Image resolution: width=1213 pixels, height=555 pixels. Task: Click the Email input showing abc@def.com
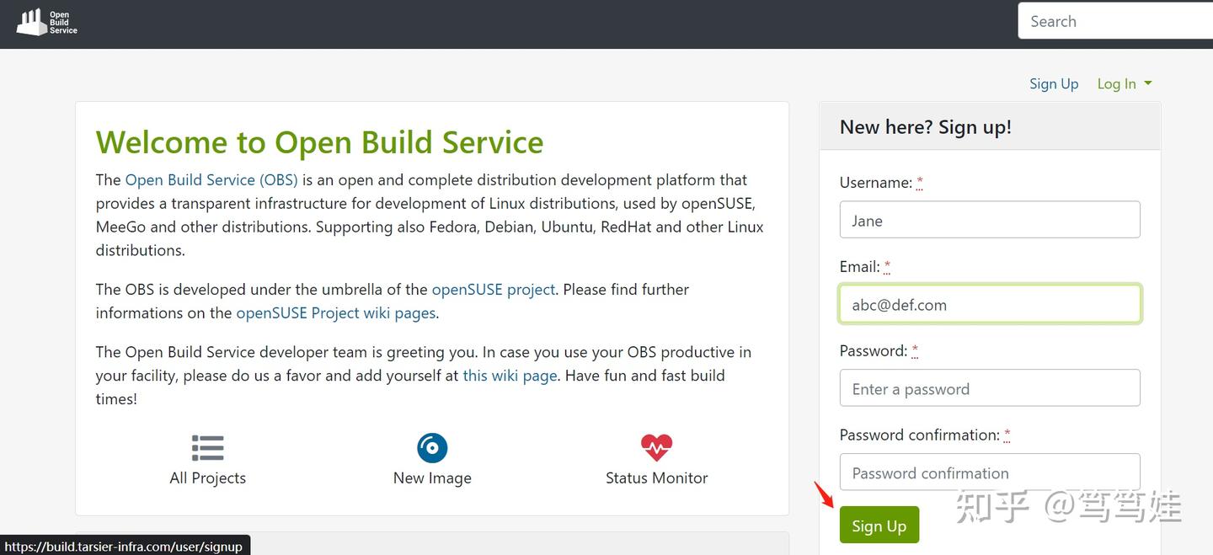989,304
